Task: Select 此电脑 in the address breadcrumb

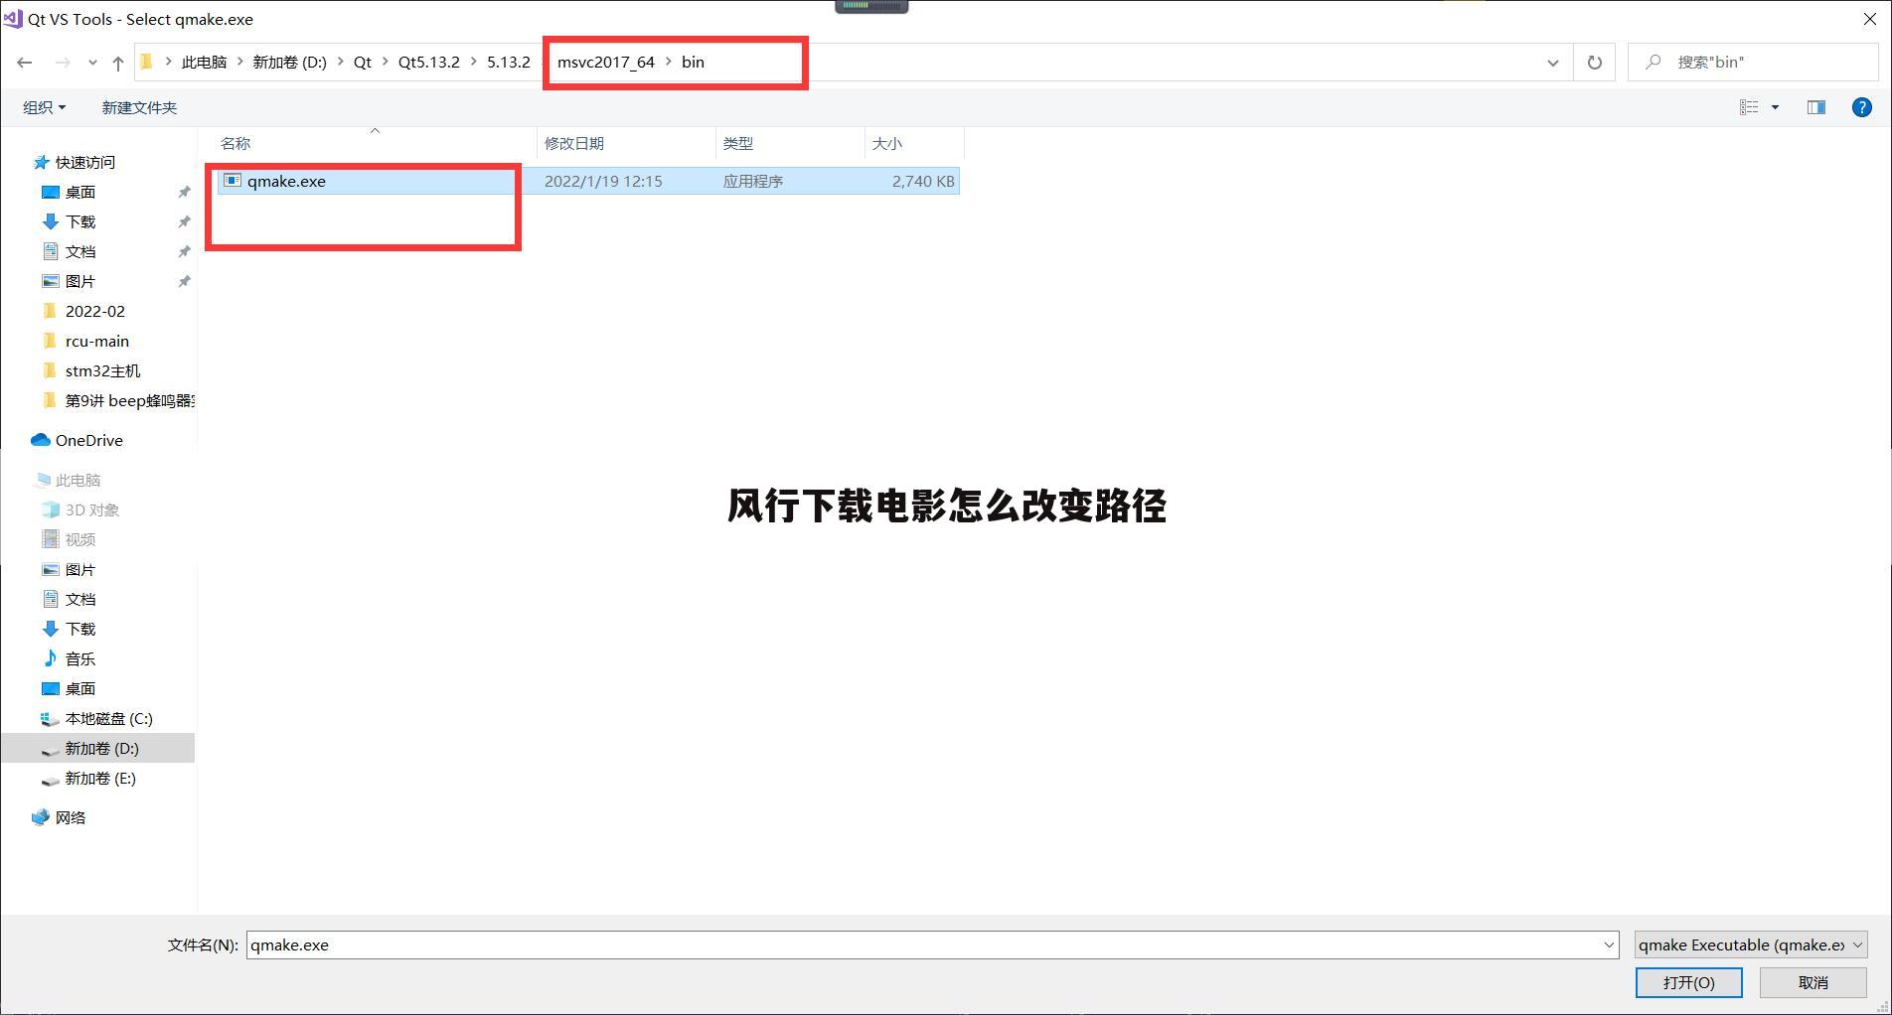Action: pyautogui.click(x=204, y=63)
